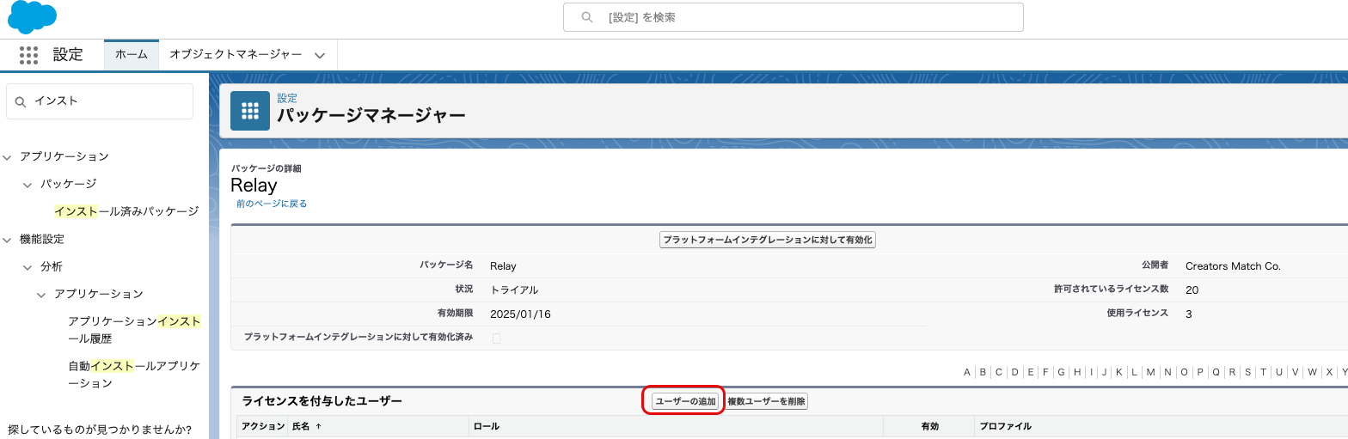Filter users by letter T
This screenshot has width=1348, height=439.
tap(1263, 372)
